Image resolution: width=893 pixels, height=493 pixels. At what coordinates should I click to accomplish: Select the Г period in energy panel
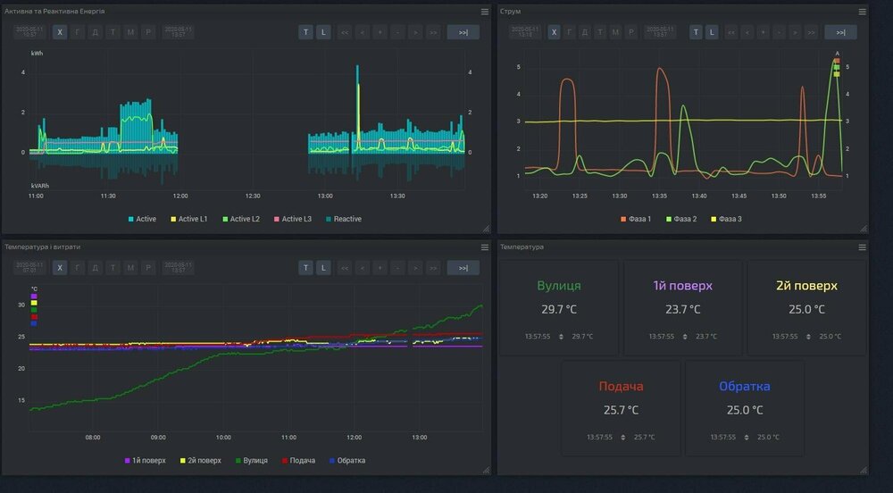tap(78, 32)
